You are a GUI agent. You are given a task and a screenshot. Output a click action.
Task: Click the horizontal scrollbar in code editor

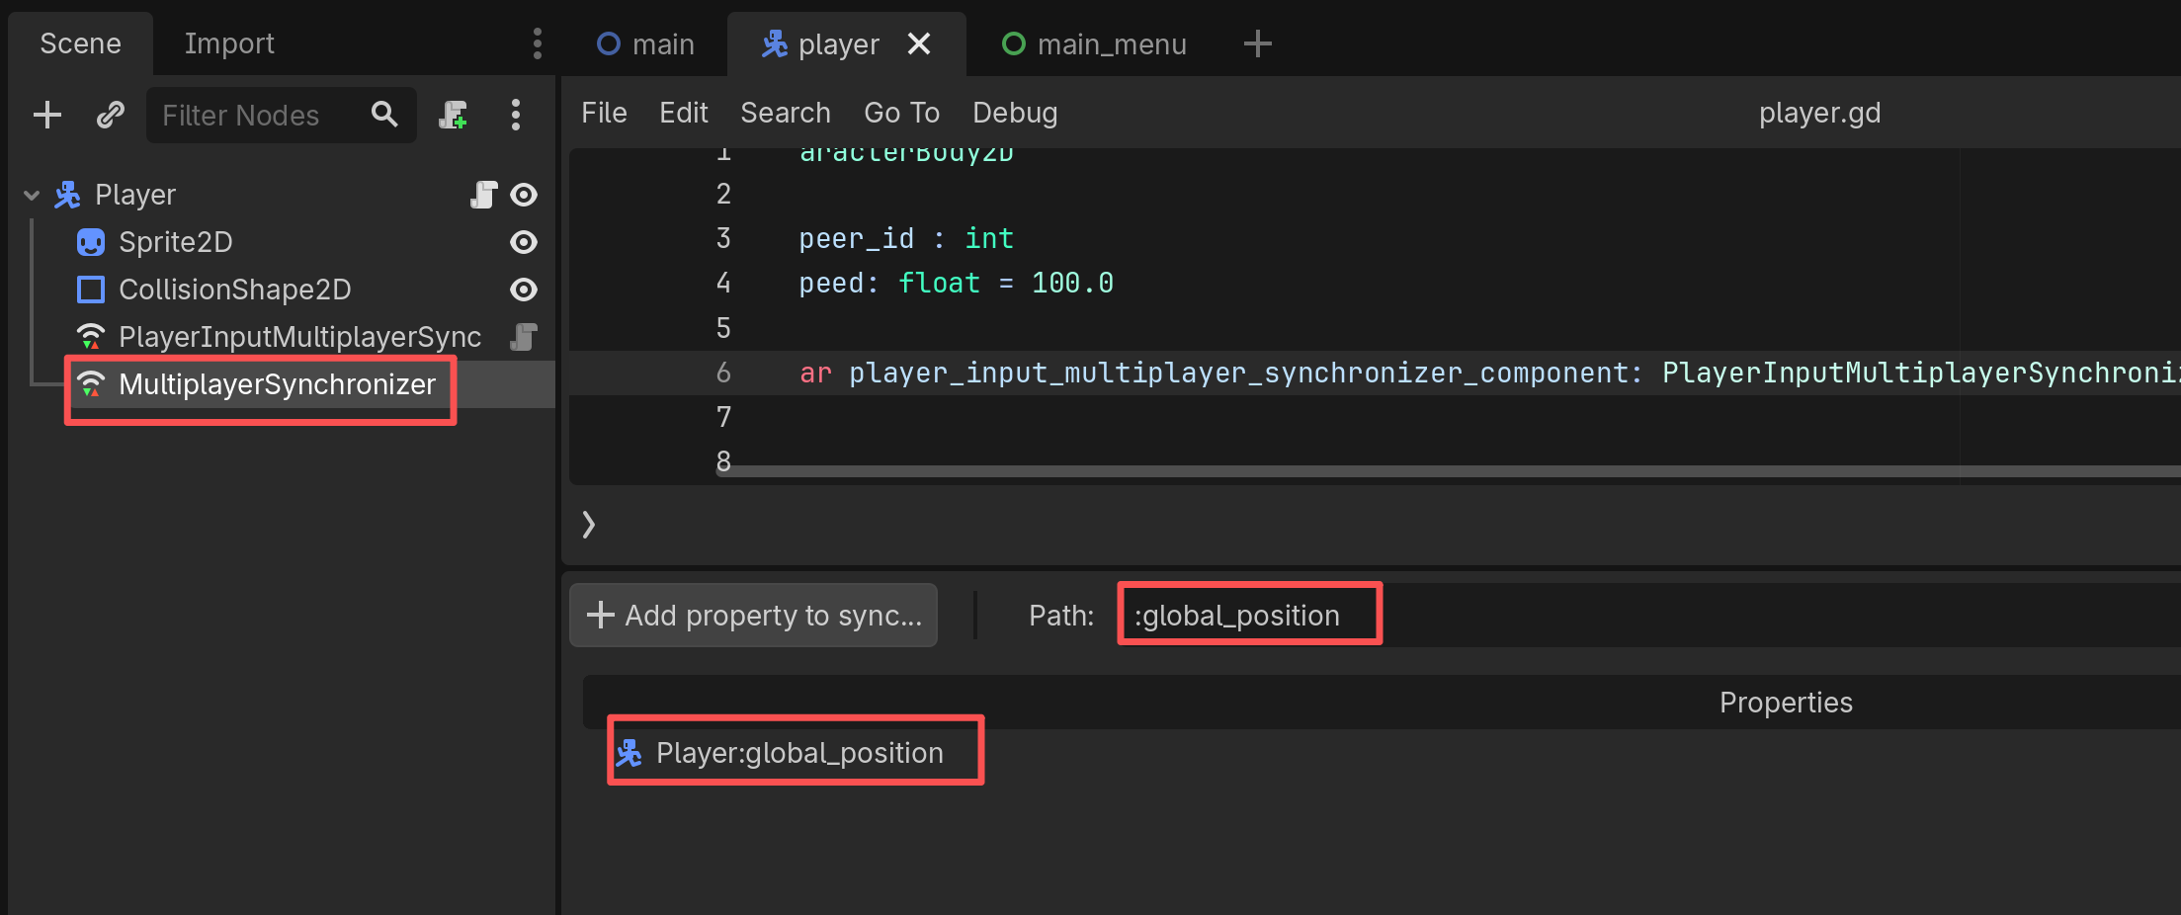(x=1384, y=472)
